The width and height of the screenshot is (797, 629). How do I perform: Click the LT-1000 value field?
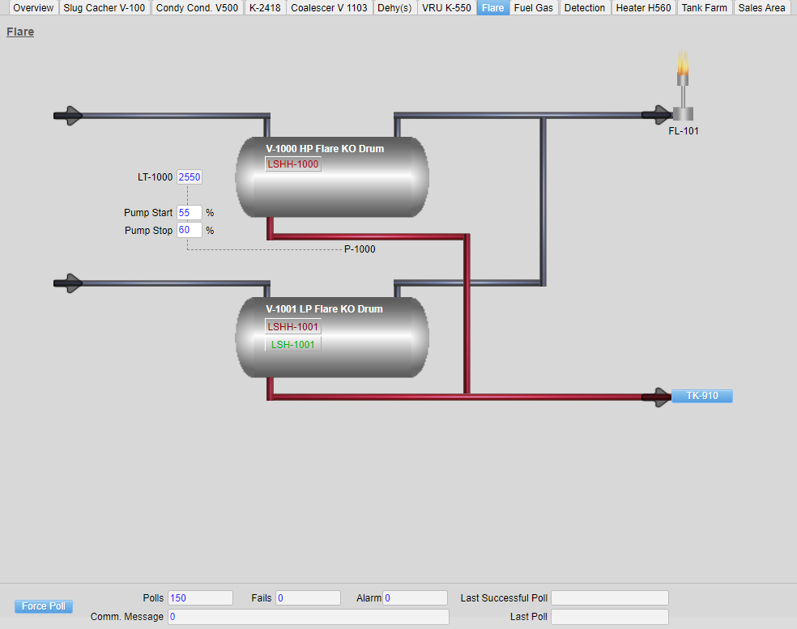point(189,176)
